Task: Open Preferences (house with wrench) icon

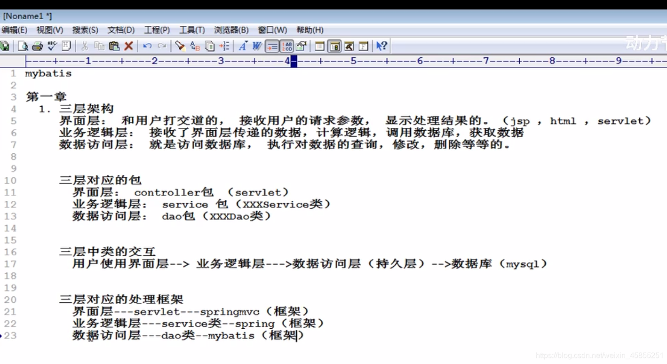Action: 301,46
